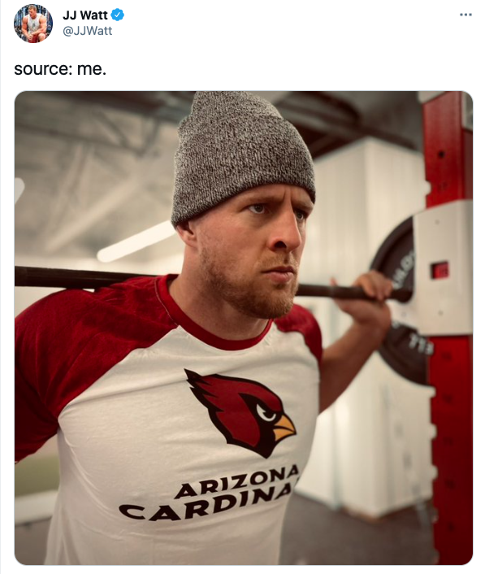Open the three-dot more options menu
This screenshot has width=485, height=574.
coord(466,15)
